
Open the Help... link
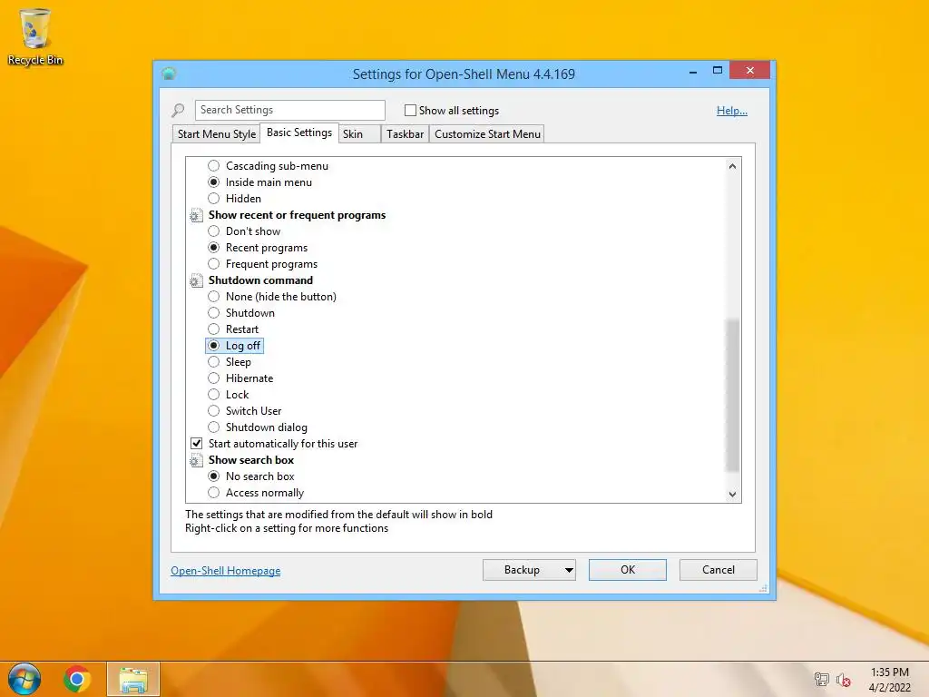pos(732,111)
